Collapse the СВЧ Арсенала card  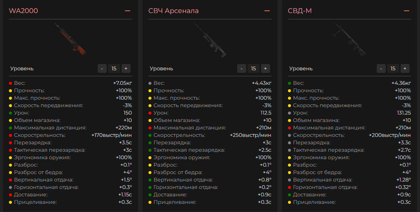pos(267,11)
